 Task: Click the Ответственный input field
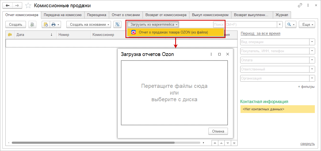pos(275,69)
